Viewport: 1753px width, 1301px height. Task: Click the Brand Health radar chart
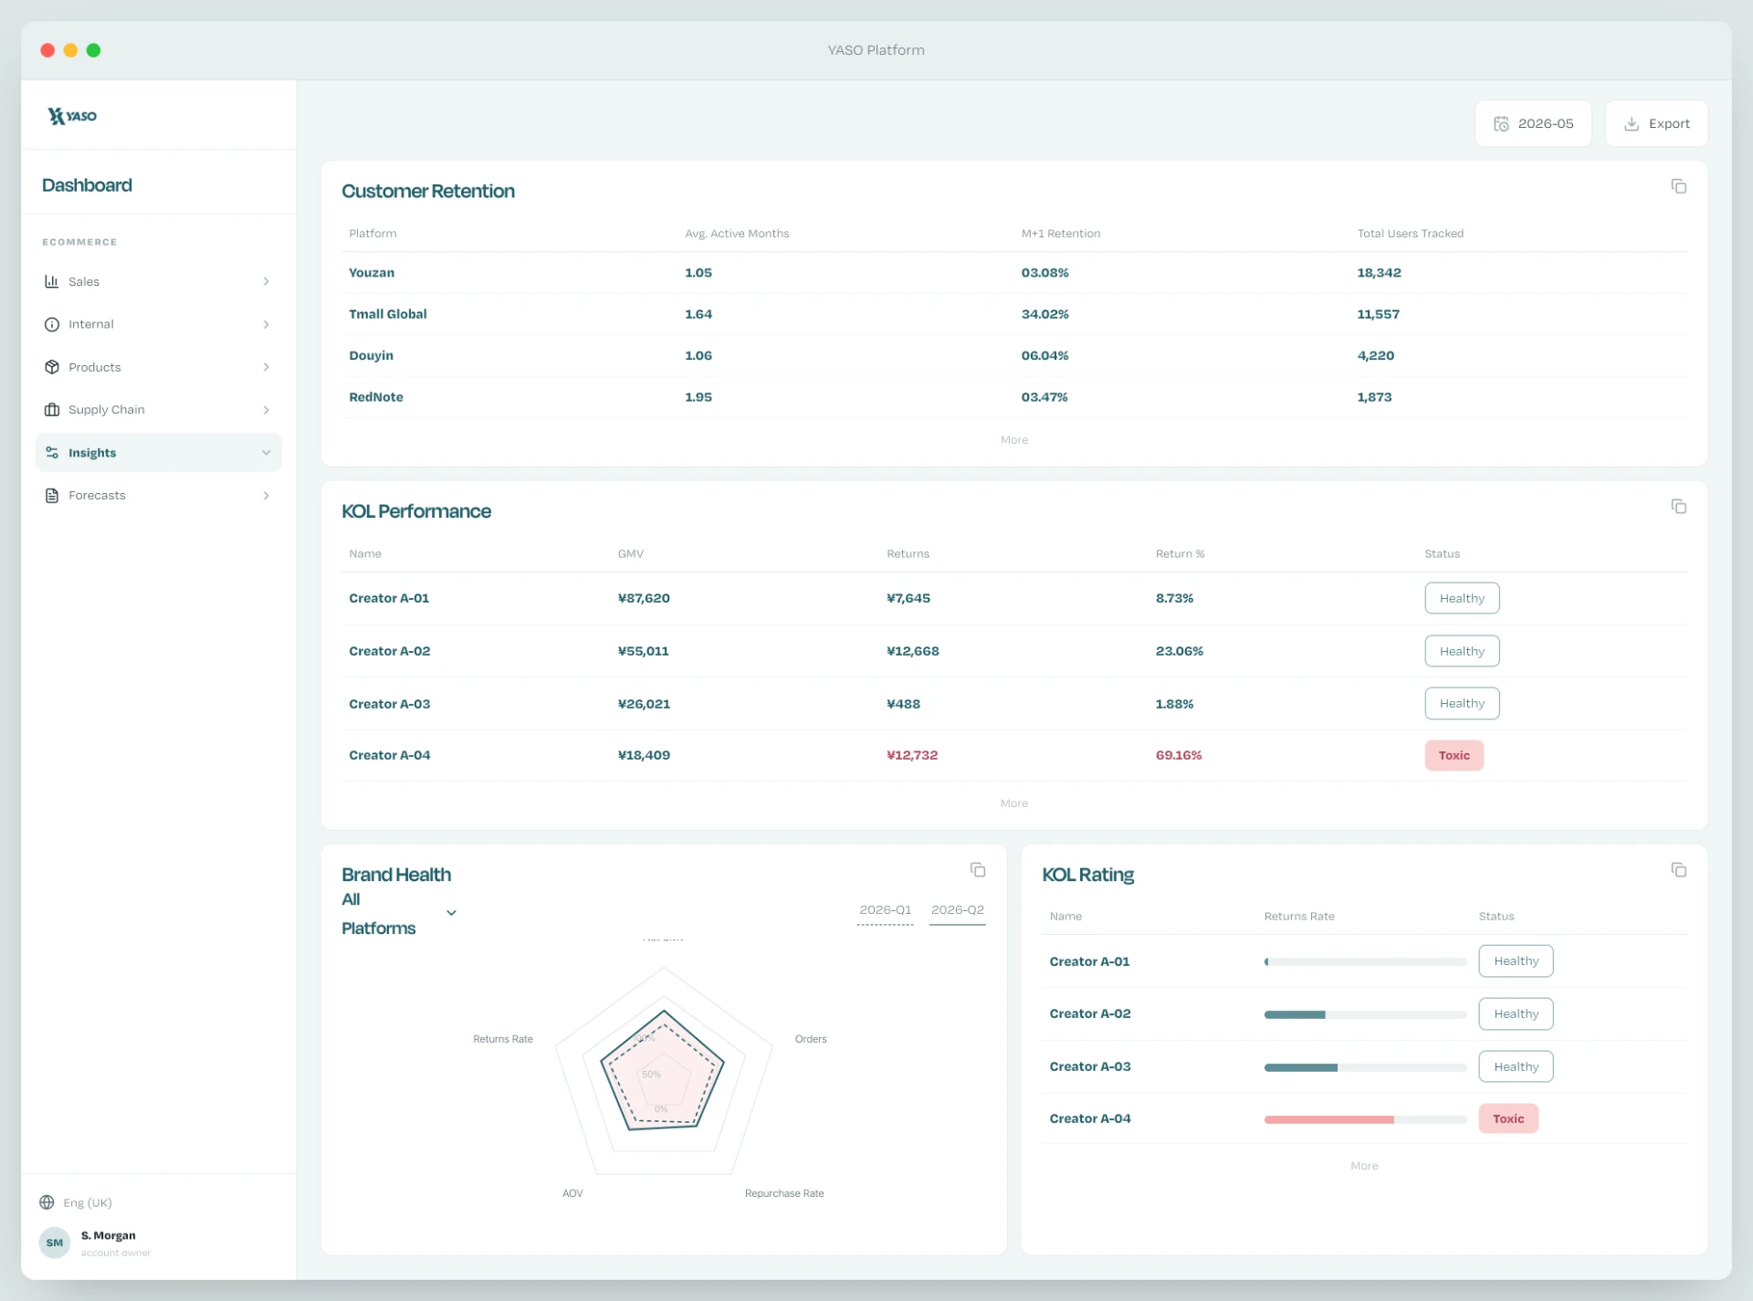click(x=663, y=1070)
